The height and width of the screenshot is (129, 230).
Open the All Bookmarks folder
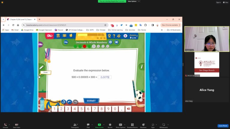coord(174,30)
